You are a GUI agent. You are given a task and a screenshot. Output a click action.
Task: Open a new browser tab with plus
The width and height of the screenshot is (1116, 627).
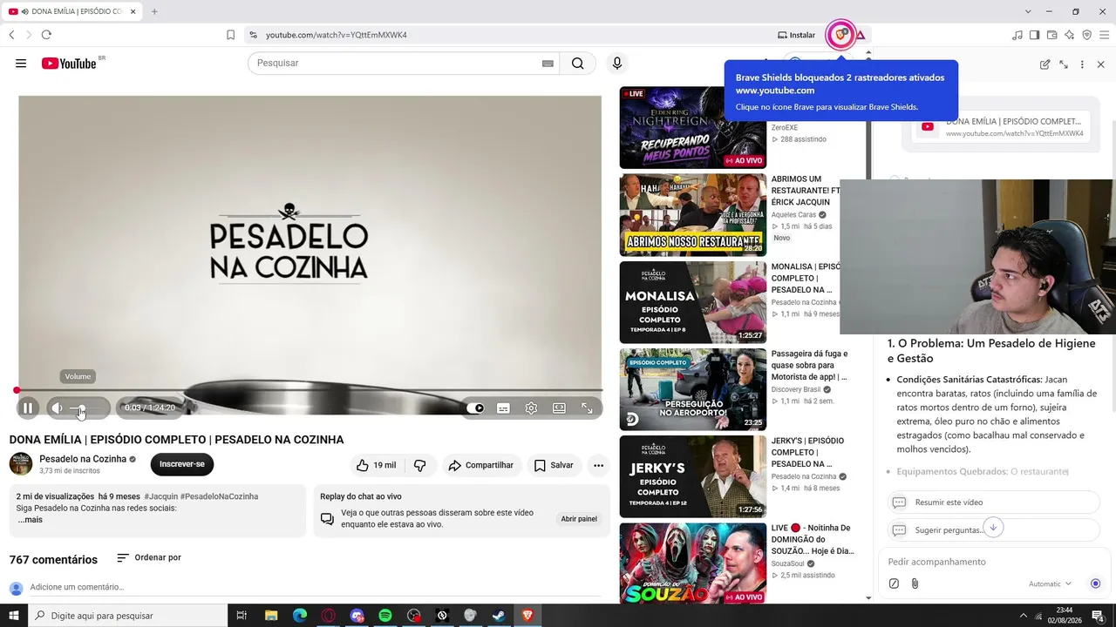154,11
